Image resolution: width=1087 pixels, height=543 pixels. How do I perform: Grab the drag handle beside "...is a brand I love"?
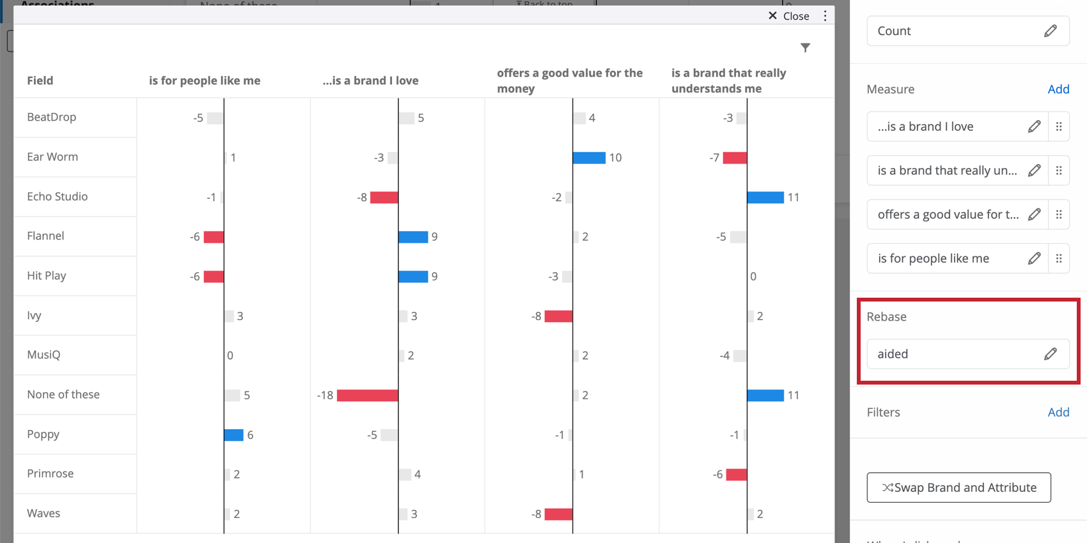pyautogui.click(x=1060, y=126)
